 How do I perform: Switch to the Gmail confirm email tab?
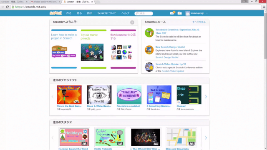tap(45, 2)
